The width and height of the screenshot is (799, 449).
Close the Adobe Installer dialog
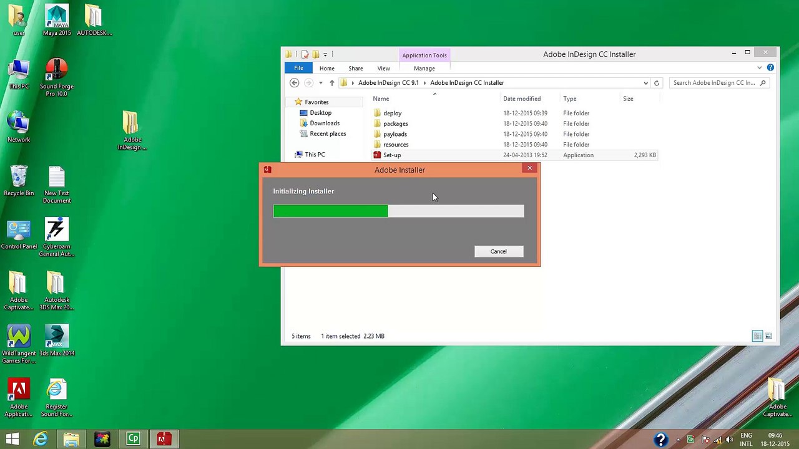pos(529,168)
